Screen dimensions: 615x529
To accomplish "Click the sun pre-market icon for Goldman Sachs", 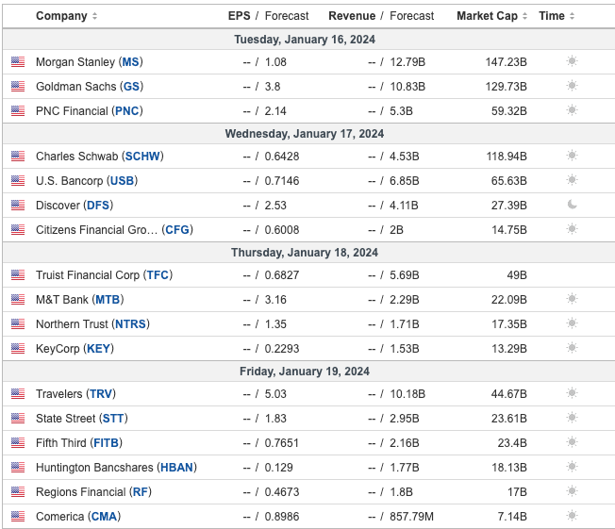I will (x=573, y=86).
